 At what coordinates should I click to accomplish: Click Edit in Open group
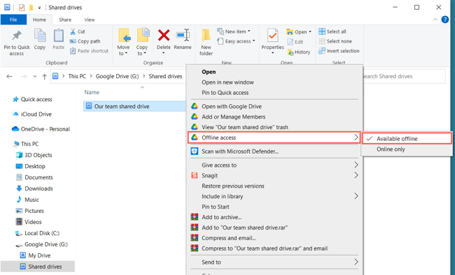click(295, 42)
